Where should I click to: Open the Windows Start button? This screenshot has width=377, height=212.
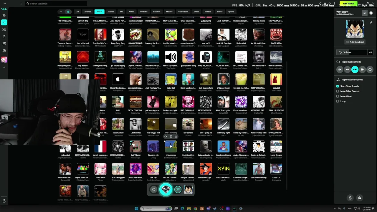click(x=136, y=208)
